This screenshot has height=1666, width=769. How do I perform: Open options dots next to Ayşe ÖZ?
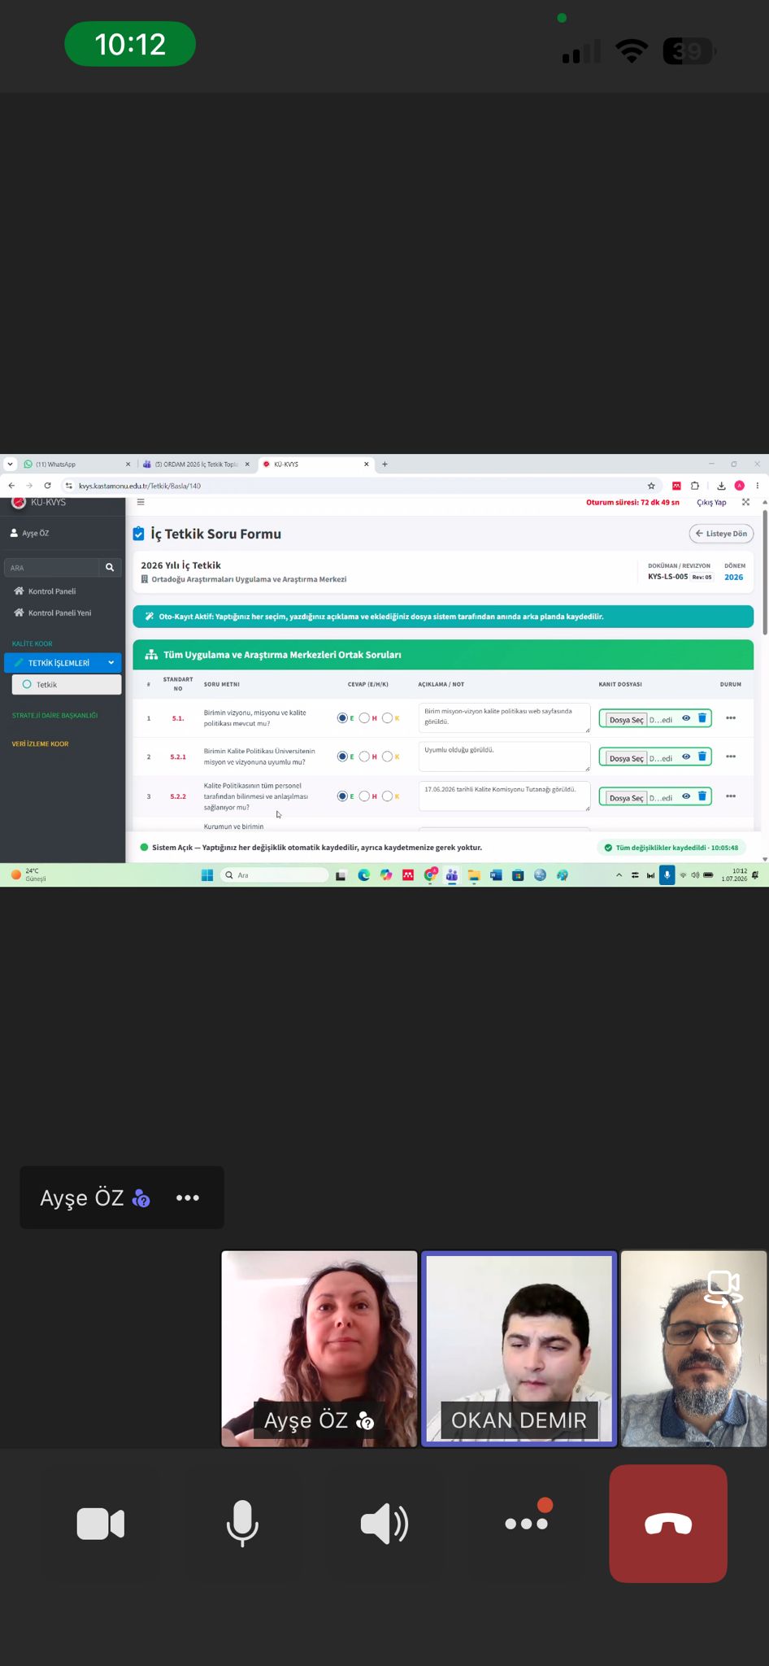pyautogui.click(x=188, y=1197)
